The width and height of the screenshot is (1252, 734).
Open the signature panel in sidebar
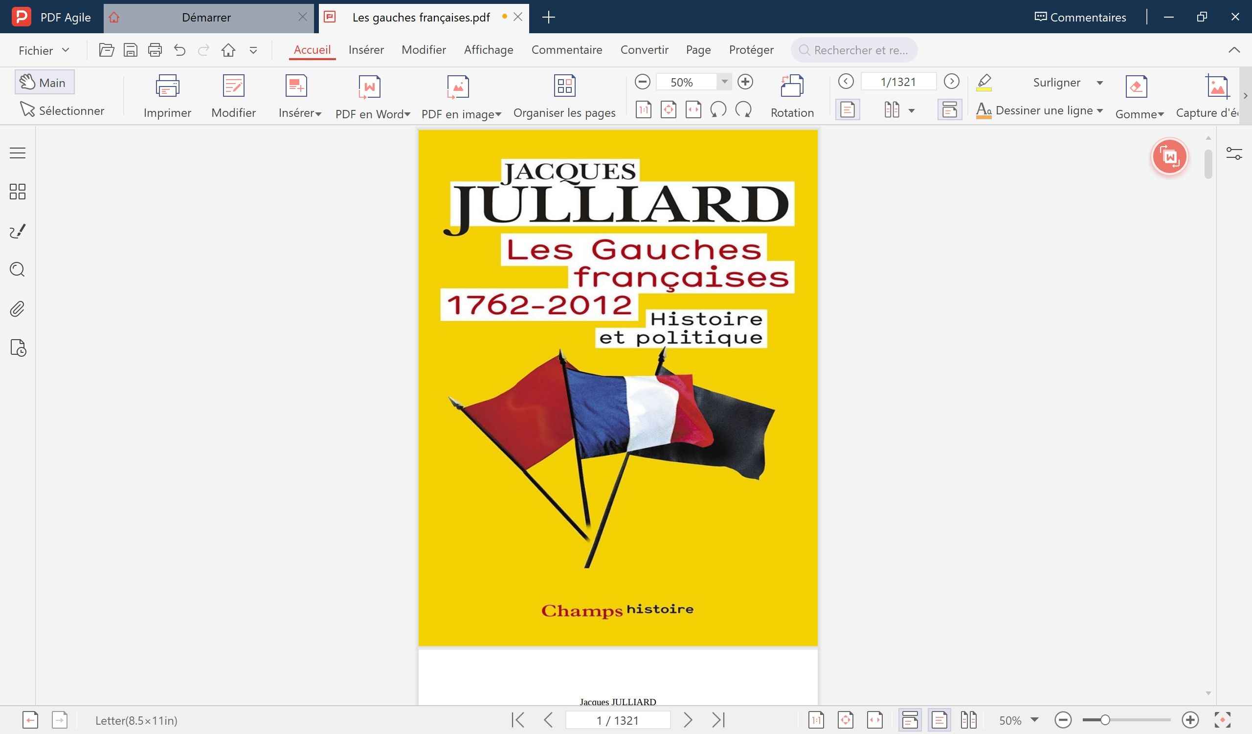click(18, 231)
